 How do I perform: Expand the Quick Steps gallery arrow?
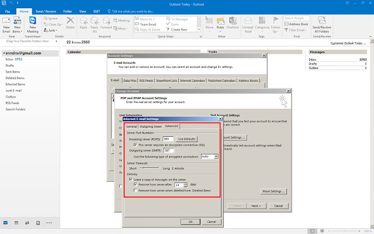[199, 30]
